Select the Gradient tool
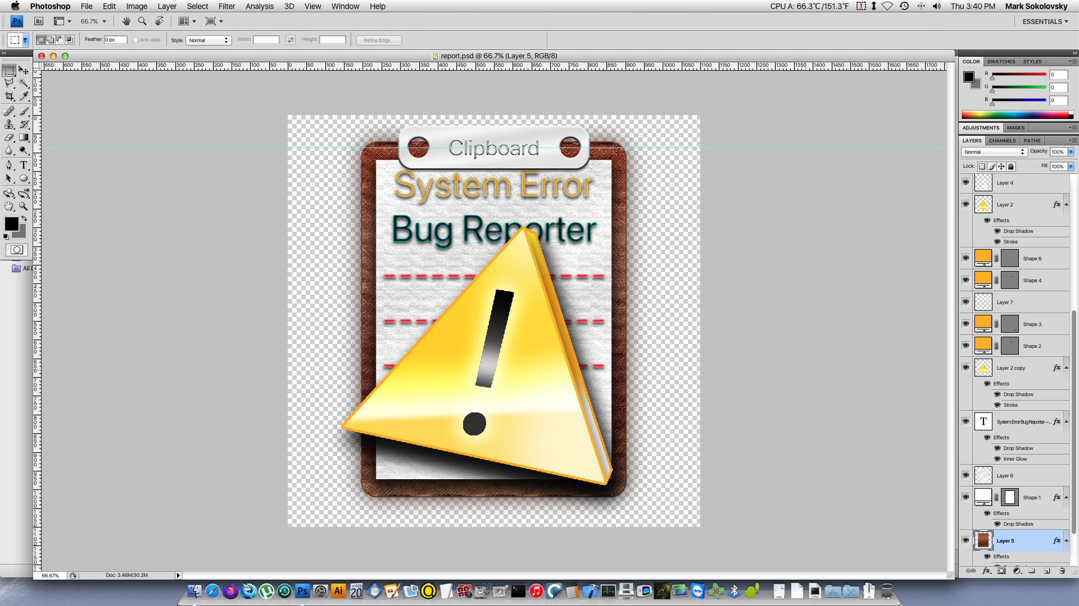Screen dimensions: 1079x606 point(24,137)
